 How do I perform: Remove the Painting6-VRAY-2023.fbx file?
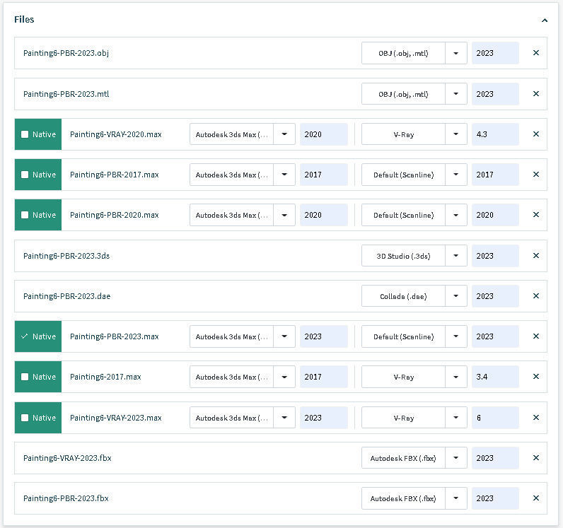(x=535, y=458)
